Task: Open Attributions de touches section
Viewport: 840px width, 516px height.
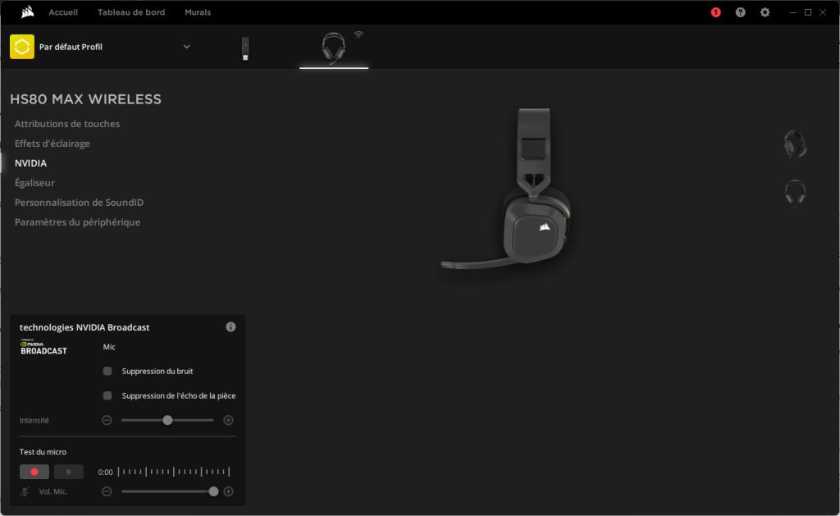Action: [67, 124]
